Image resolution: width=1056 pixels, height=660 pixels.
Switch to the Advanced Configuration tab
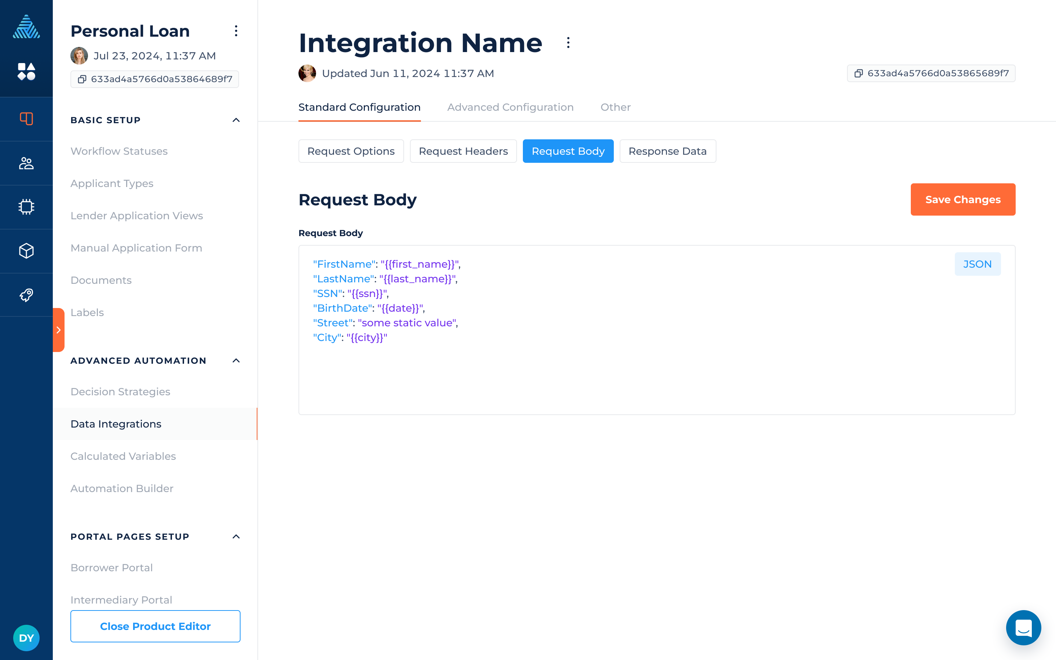click(510, 107)
